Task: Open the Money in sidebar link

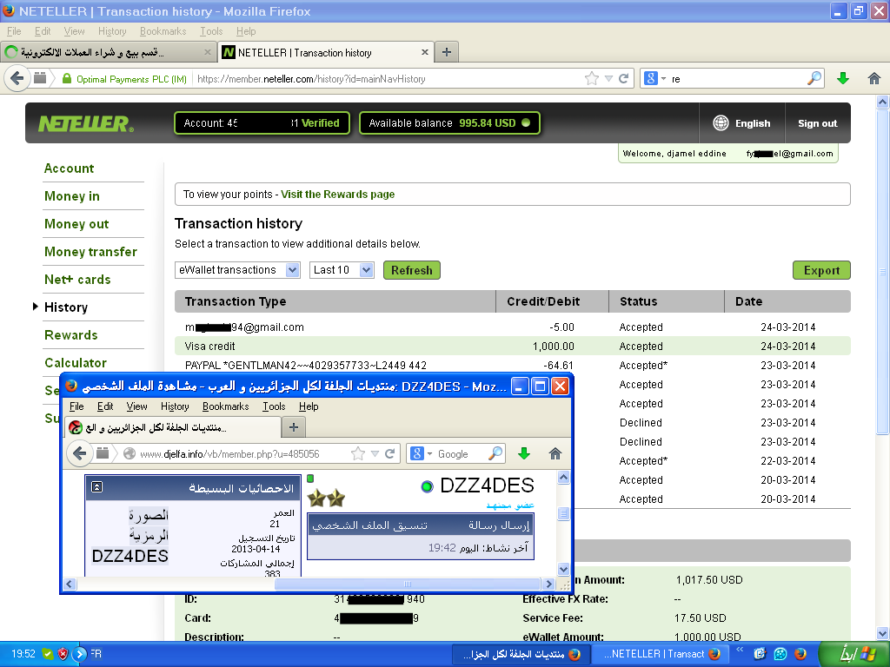Action: click(72, 196)
